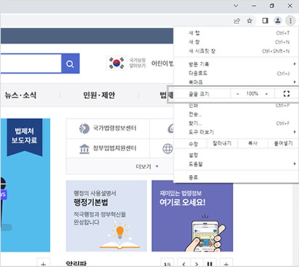This screenshot has width=299, height=267.
Task: Open the Chrome side panel icon
Action: coord(265,20)
